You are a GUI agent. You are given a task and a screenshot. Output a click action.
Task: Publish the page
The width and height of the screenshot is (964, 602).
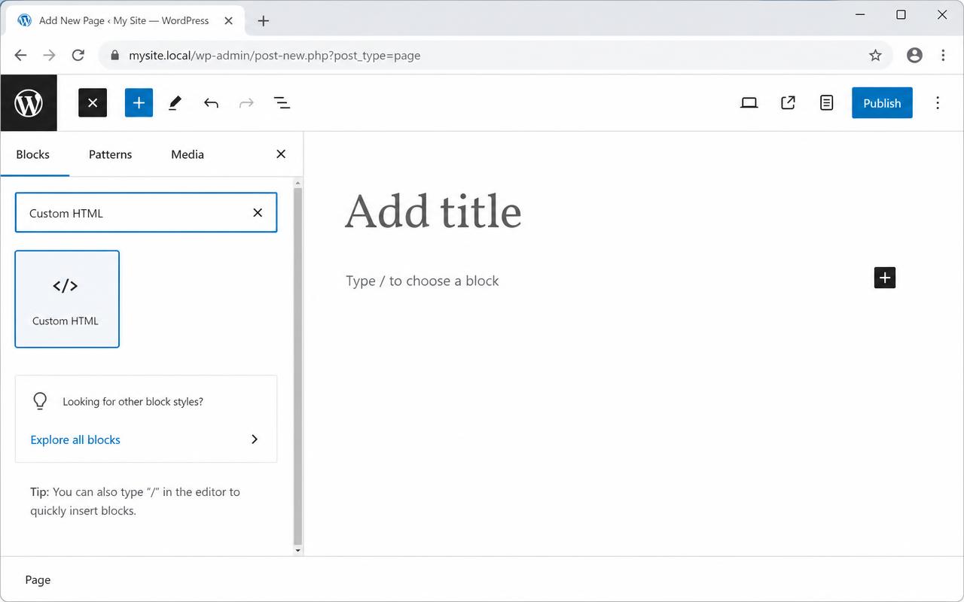pos(882,103)
